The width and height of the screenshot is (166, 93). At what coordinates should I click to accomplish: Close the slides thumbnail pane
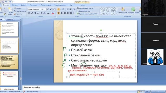pyautogui.click(x=20, y=19)
